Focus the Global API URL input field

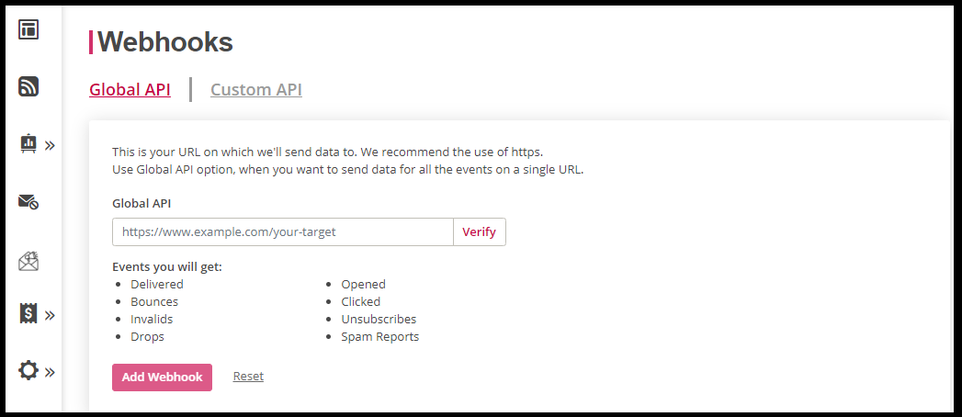pyautogui.click(x=283, y=231)
